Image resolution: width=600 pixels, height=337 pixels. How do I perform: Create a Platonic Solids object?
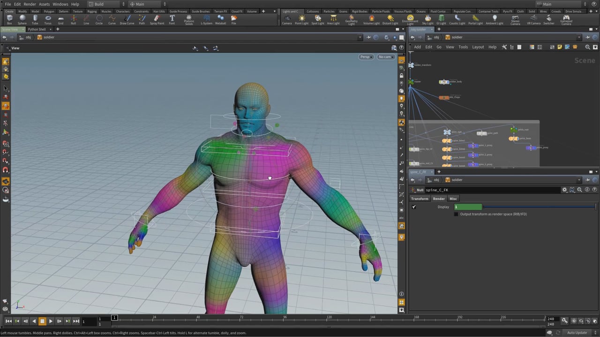tap(189, 19)
